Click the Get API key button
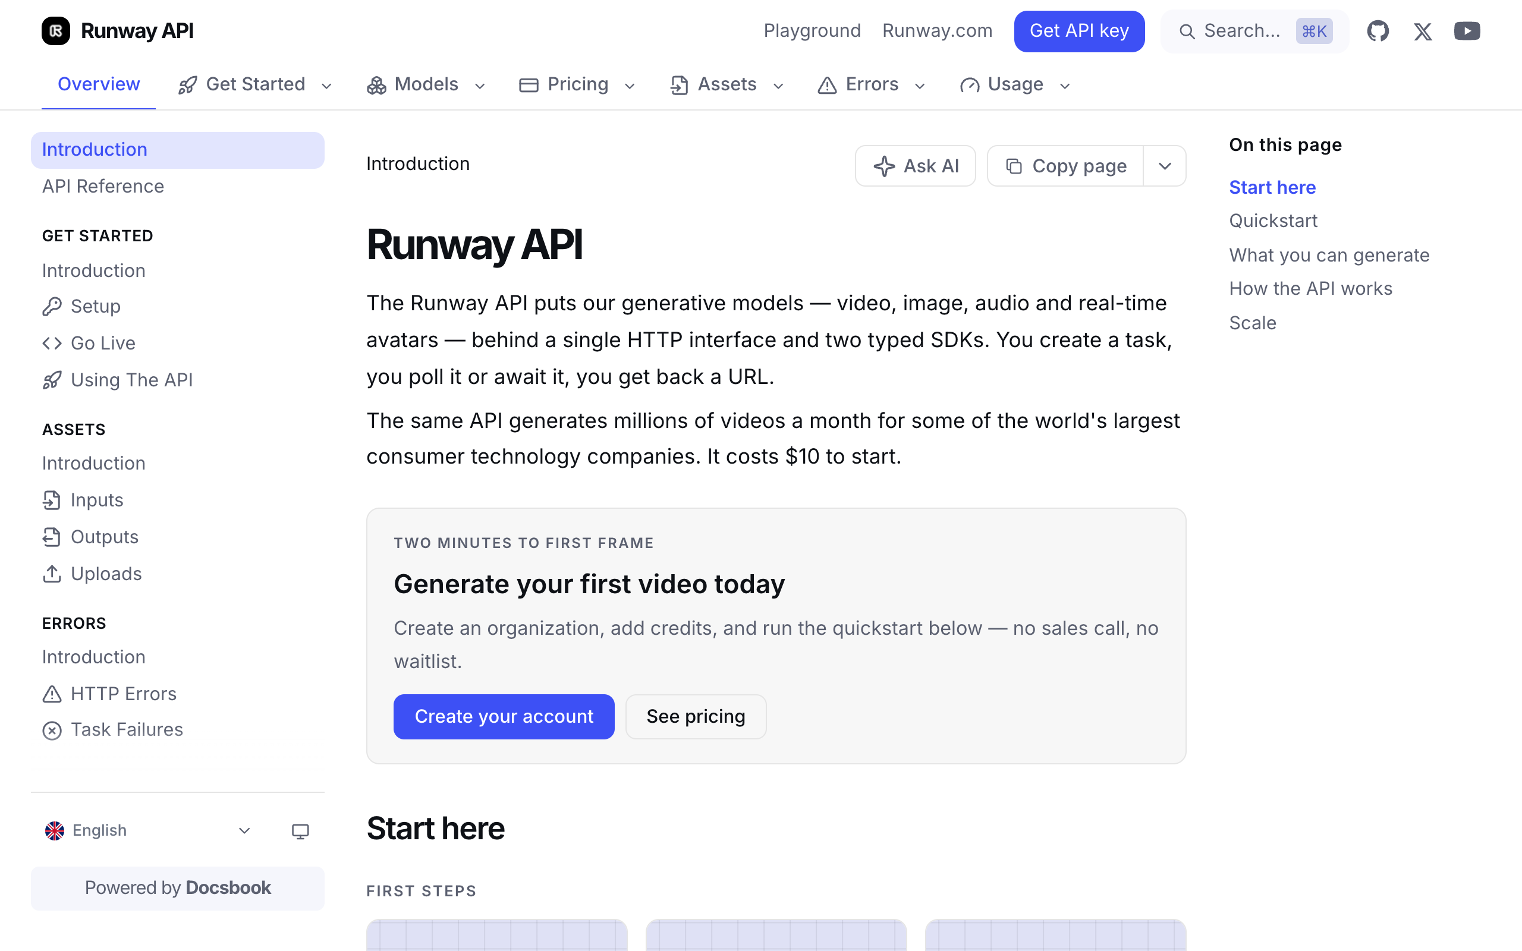 tap(1079, 31)
